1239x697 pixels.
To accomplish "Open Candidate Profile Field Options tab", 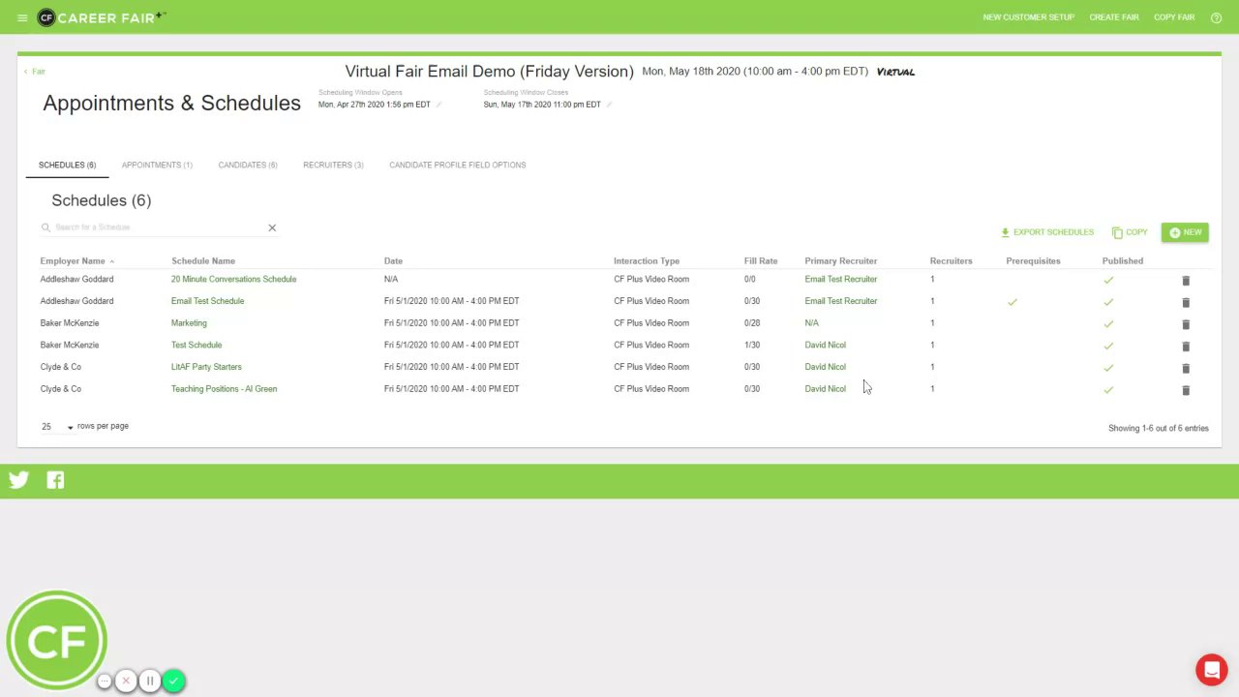I will click(458, 166).
